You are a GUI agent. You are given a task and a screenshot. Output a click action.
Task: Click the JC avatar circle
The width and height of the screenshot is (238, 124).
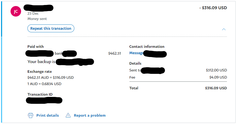[x=16, y=11]
